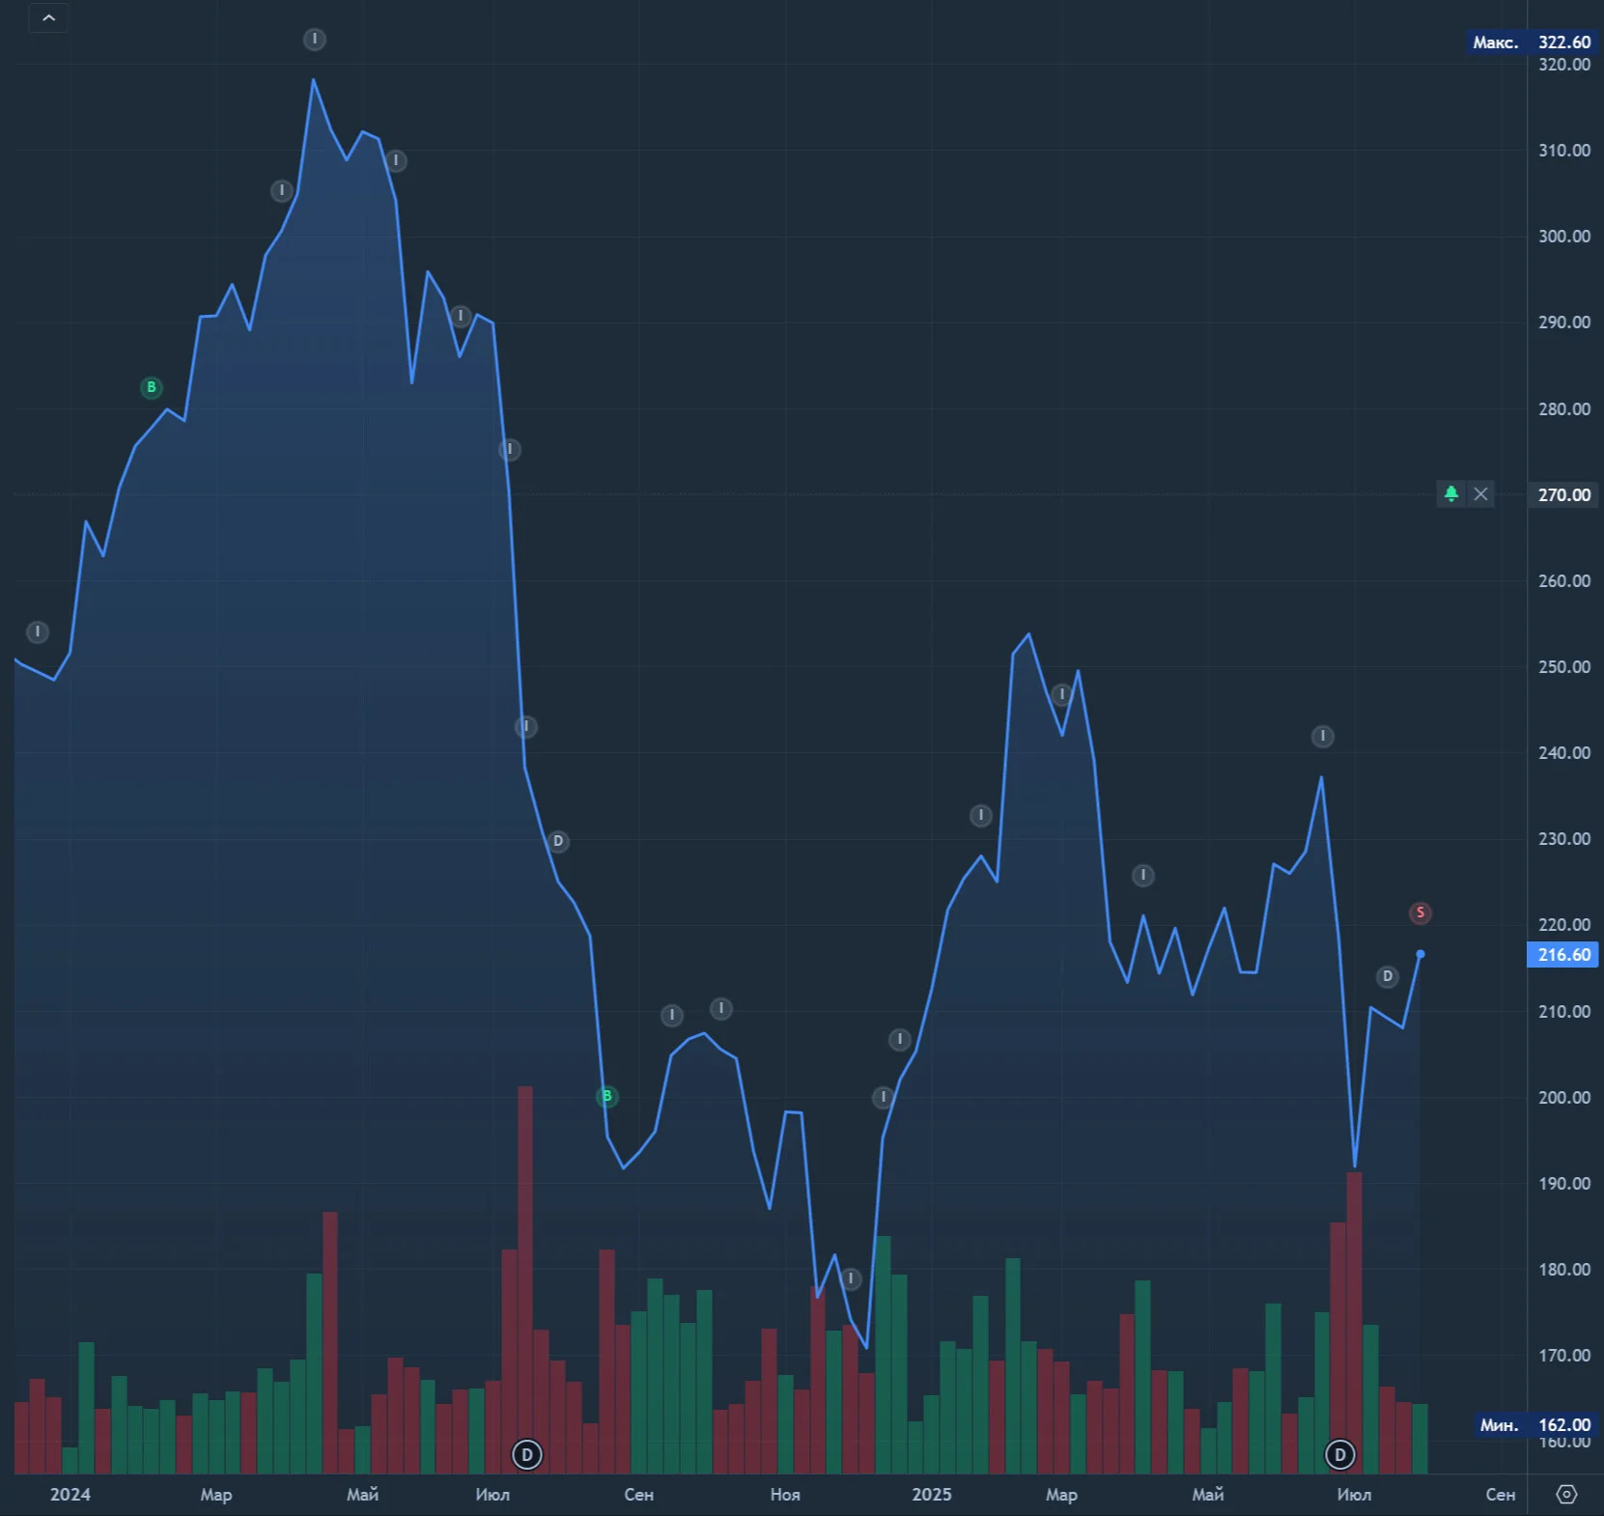1604x1516 pixels.
Task: Collapse the panel with the top-left chevron
Action: [48, 18]
